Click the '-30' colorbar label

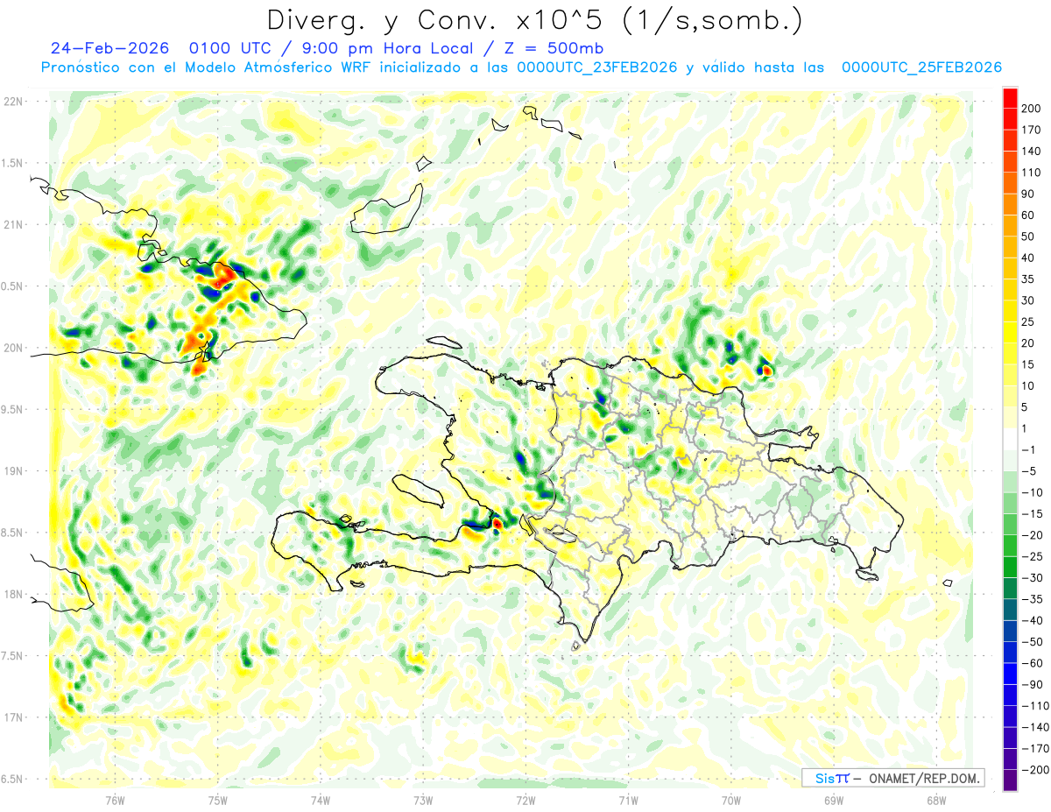coord(1031,577)
